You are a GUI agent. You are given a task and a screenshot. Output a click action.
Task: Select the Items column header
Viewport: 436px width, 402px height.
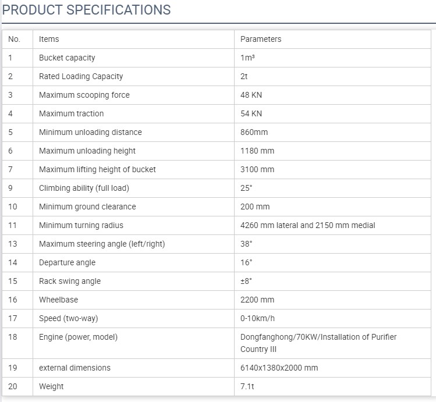(x=49, y=39)
